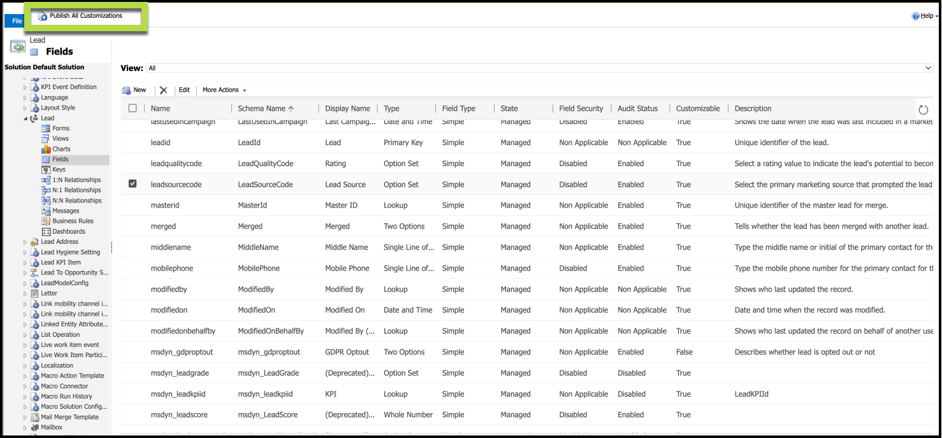Click the GDPR Optout display name cell

point(348,352)
